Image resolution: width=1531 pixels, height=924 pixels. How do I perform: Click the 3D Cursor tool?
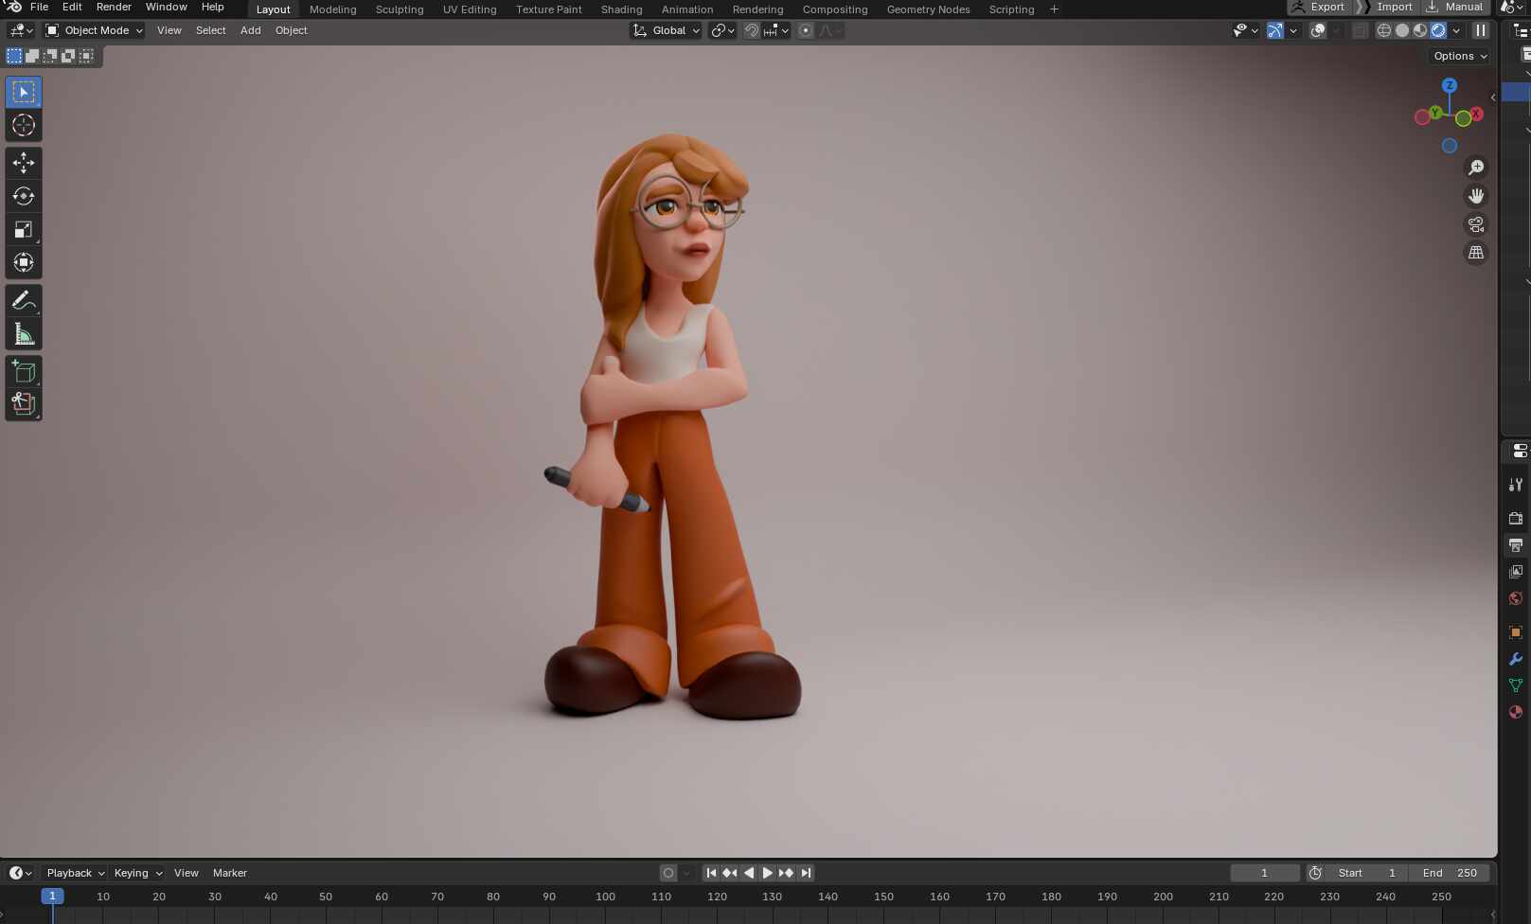pyautogui.click(x=24, y=125)
